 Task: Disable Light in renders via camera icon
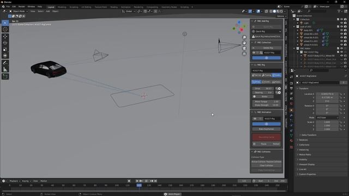345,23
